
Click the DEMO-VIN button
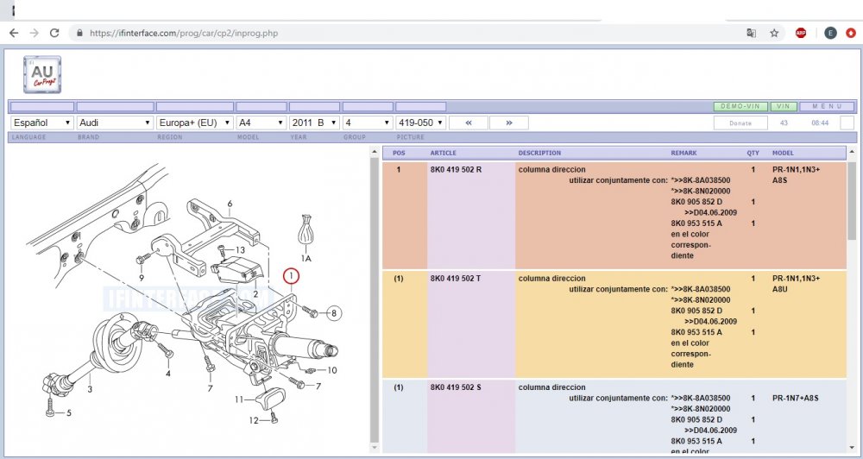pyautogui.click(x=740, y=106)
